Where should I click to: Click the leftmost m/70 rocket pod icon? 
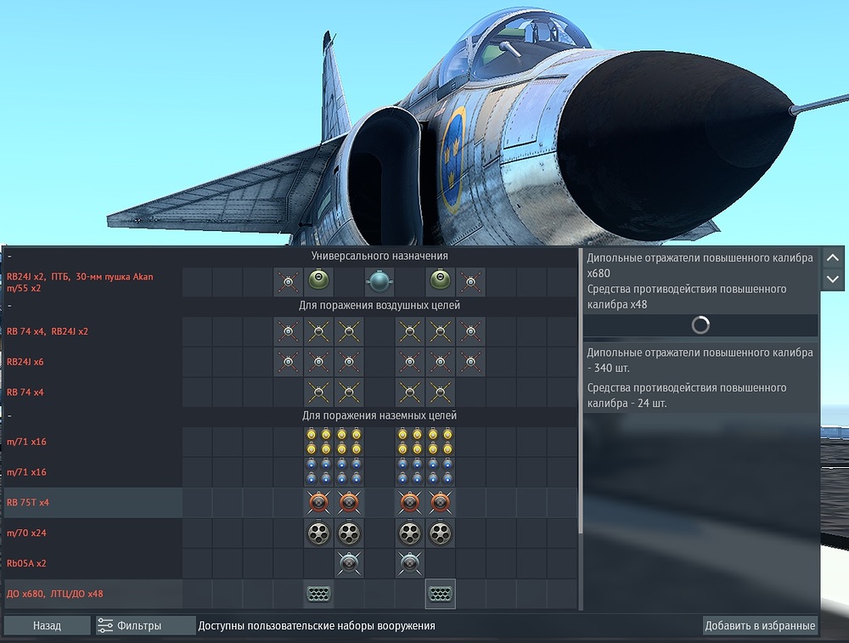click(318, 533)
